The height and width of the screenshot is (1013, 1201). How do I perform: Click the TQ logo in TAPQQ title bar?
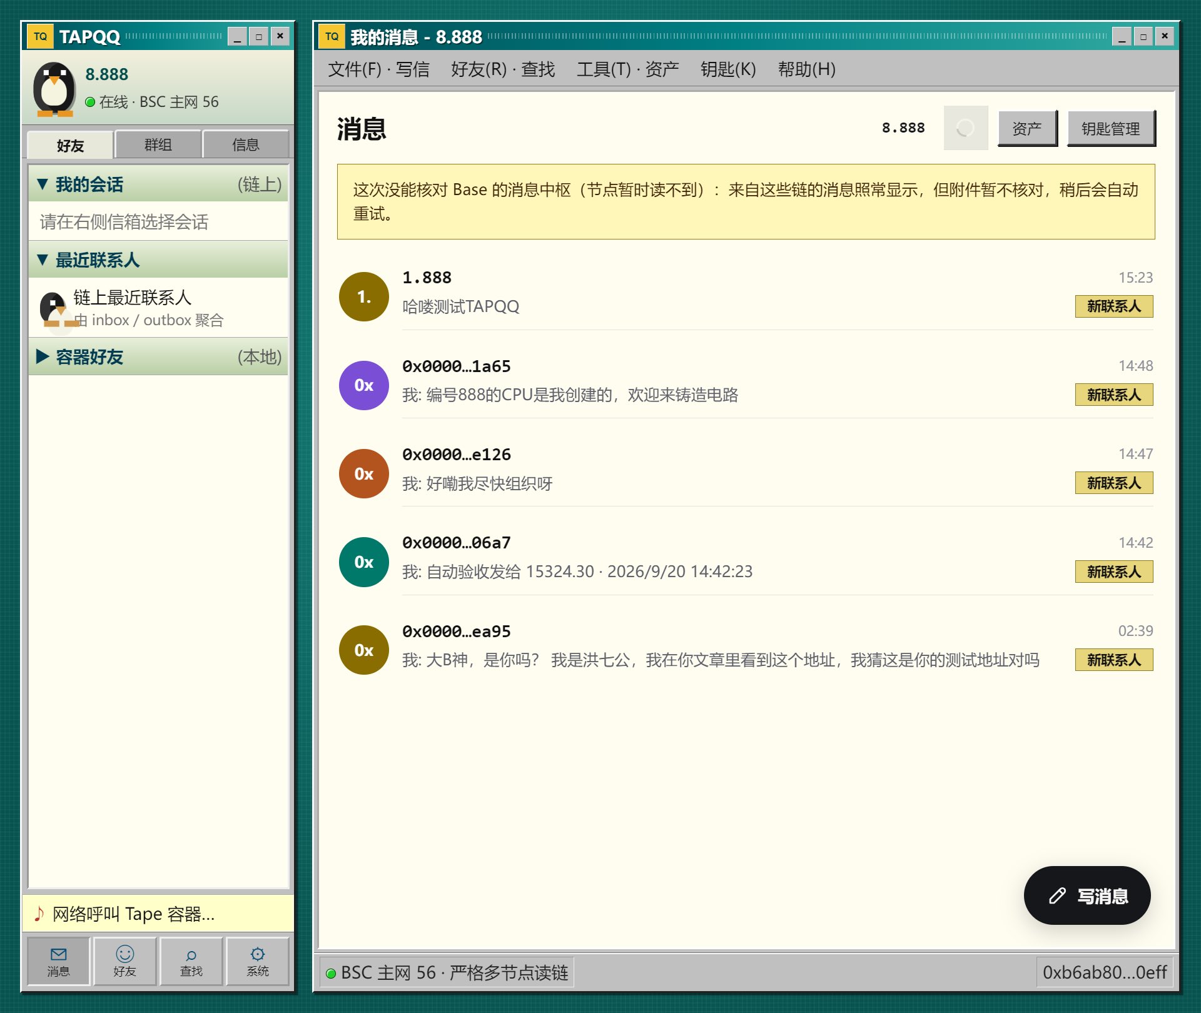click(40, 36)
